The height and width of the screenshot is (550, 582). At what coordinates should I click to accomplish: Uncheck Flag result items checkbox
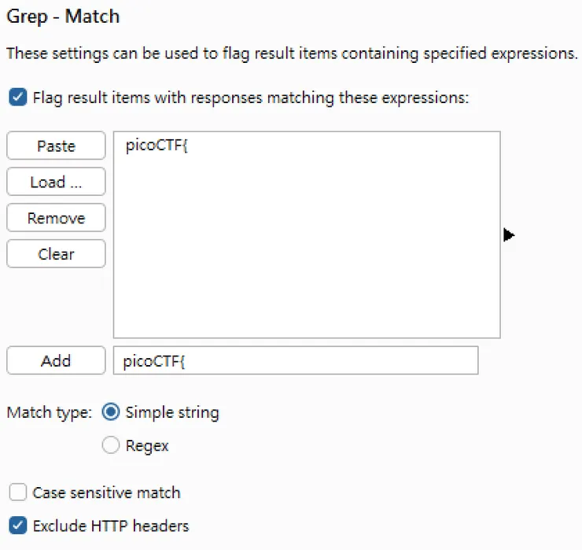17,98
